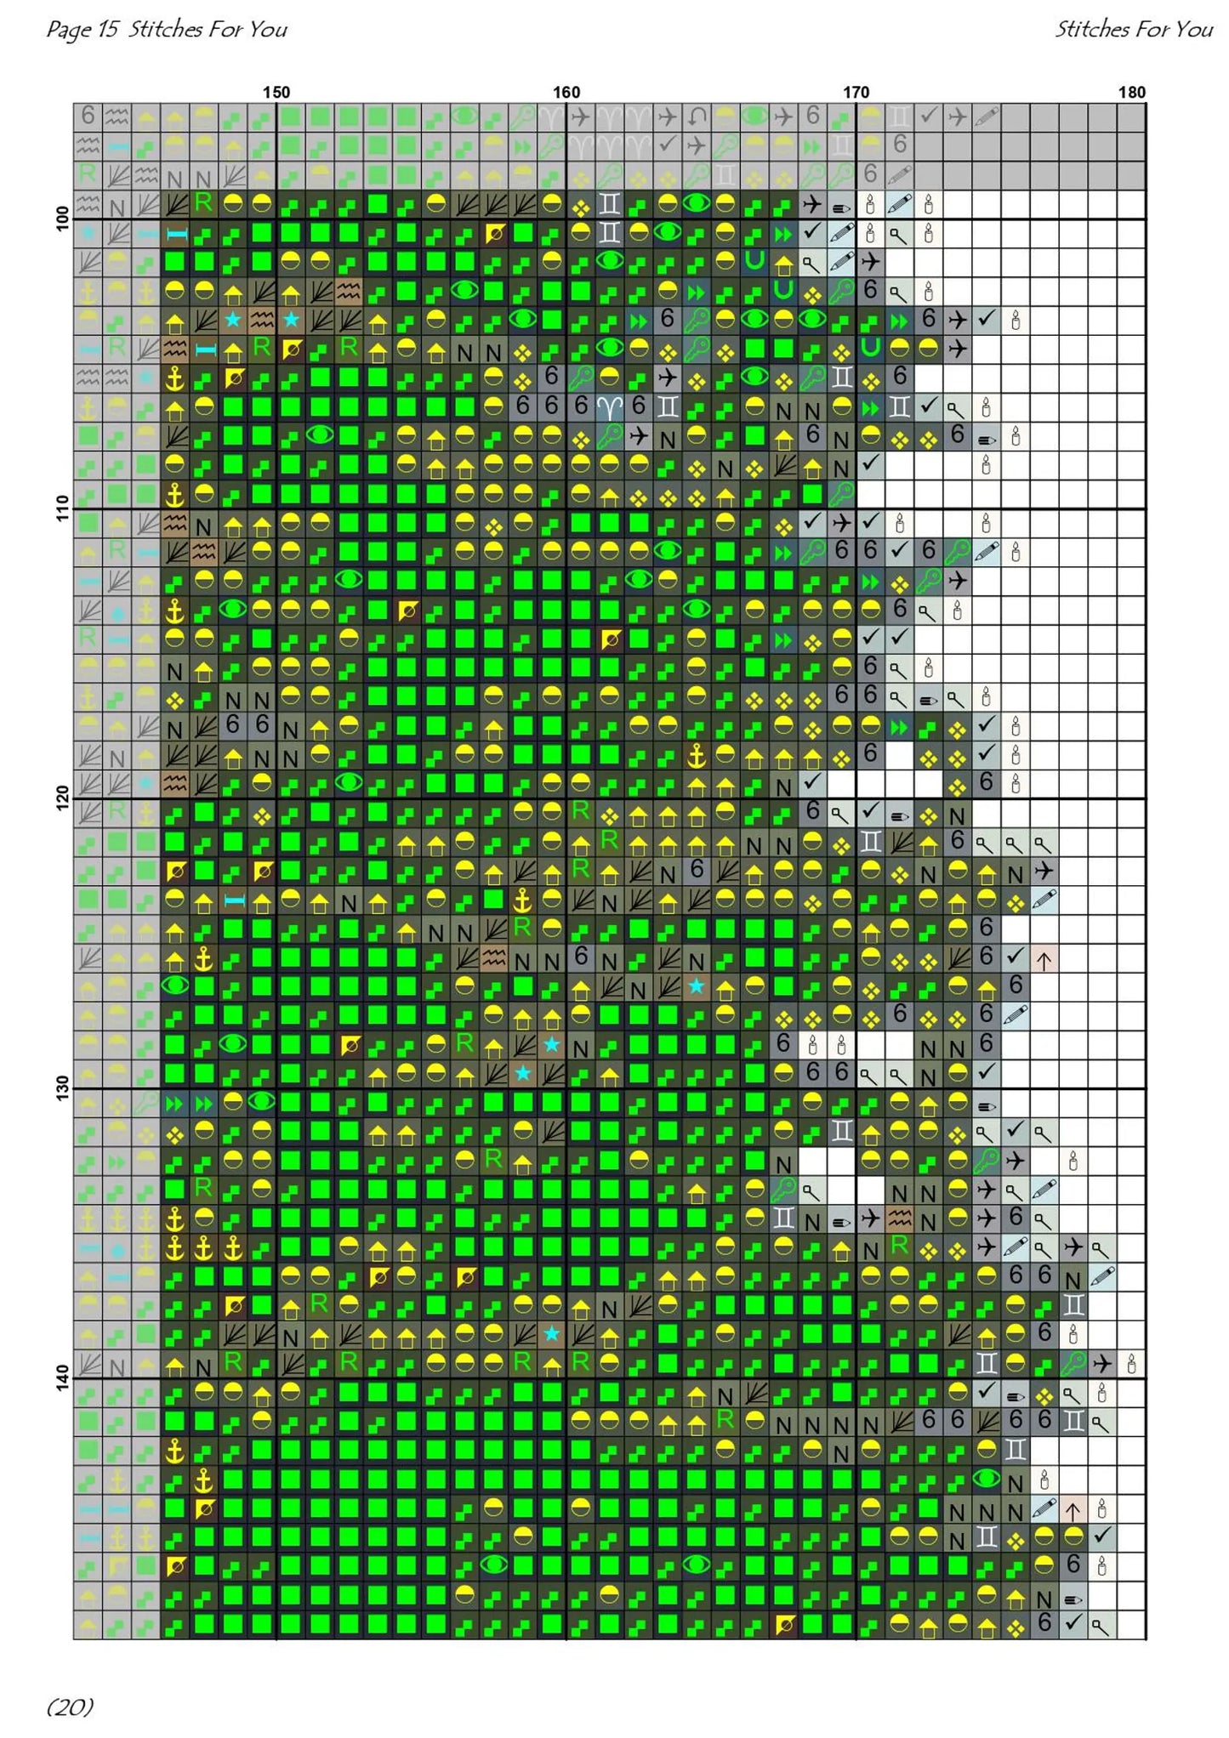Click the green eye directly above an N

click(x=986, y=1479)
